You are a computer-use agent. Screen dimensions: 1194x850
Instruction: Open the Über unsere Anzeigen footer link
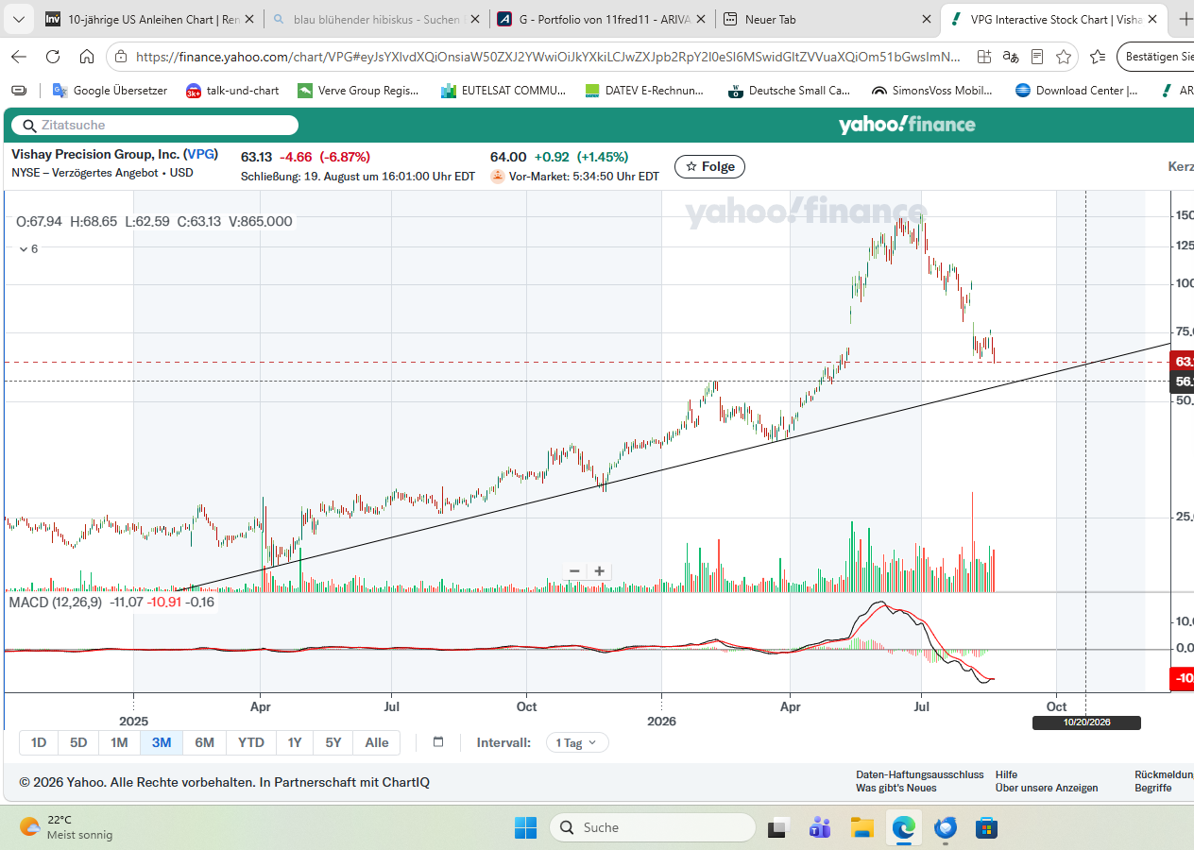pyautogui.click(x=1047, y=788)
